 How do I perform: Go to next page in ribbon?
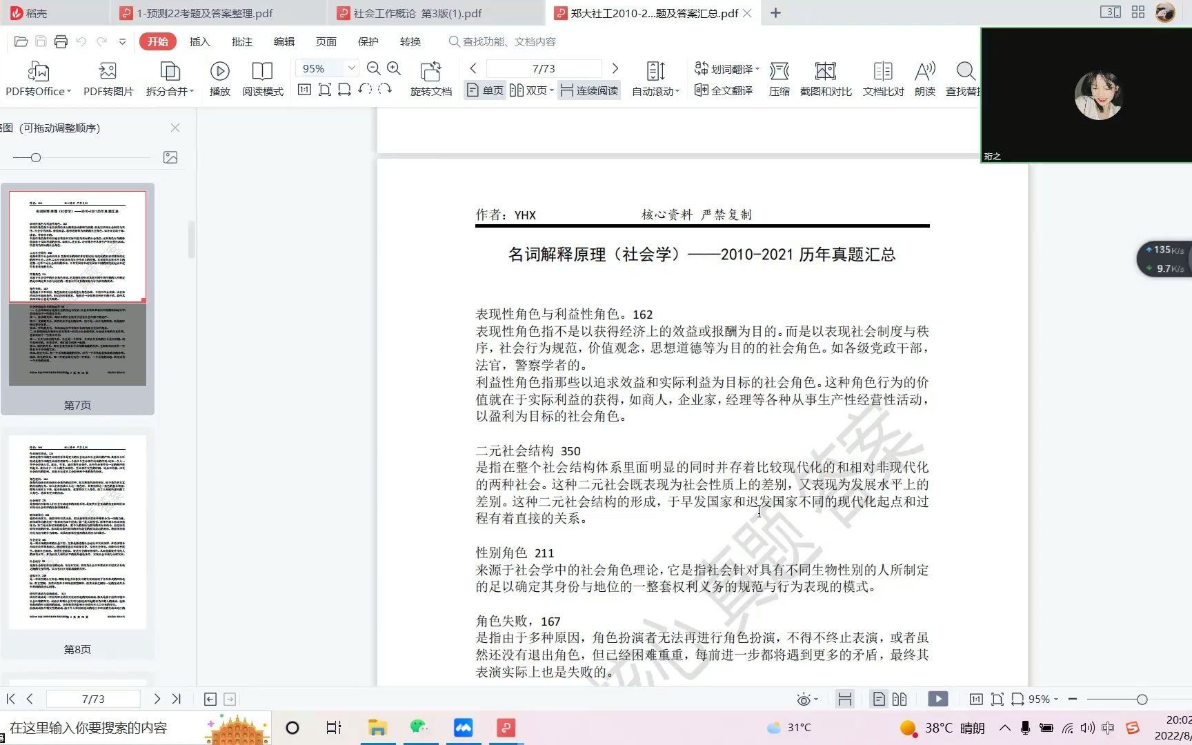[615, 68]
